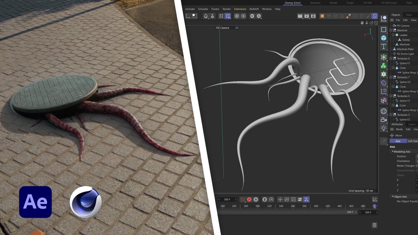Click the green effector gear icon
The width and height of the screenshot is (418, 235).
(384, 74)
